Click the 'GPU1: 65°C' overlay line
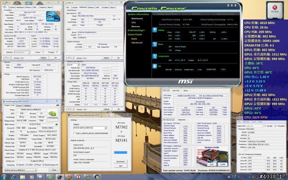Screen dimensions: 288x180 (x=253, y=108)
